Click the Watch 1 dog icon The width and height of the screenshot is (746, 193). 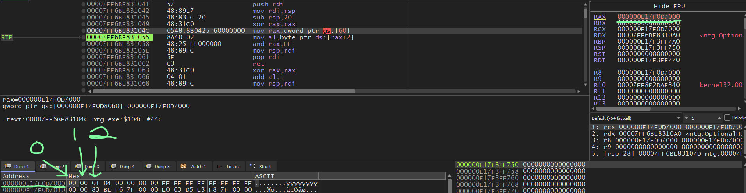pos(183,166)
